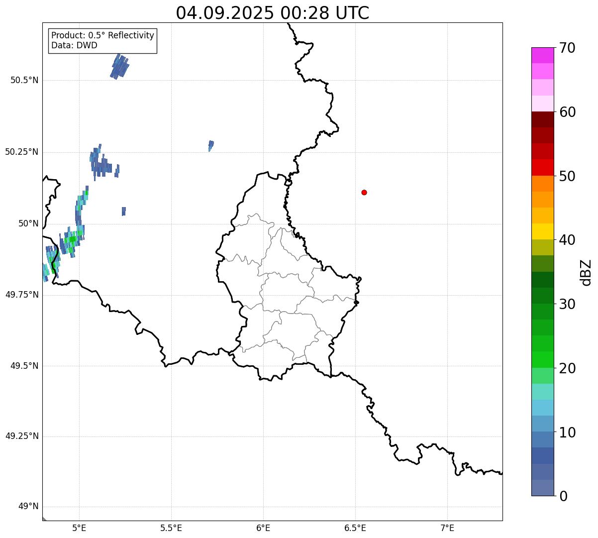Click the bright red colorbar segment above 50

click(543, 167)
